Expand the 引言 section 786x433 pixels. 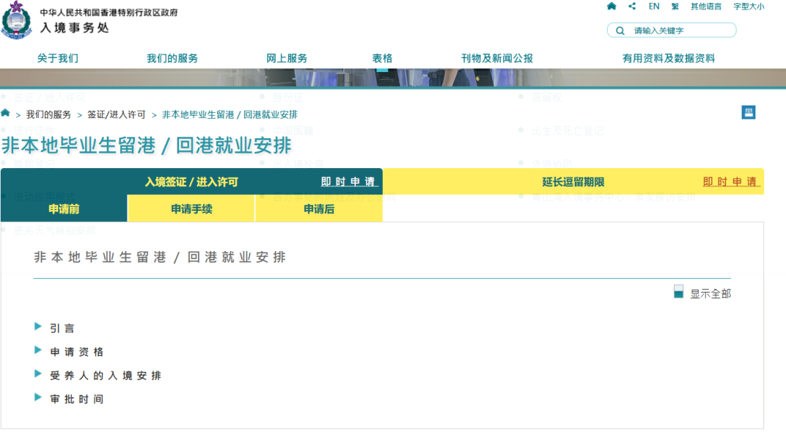point(62,328)
